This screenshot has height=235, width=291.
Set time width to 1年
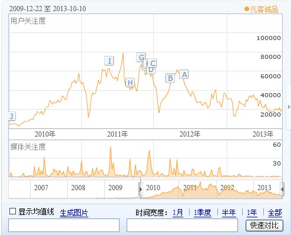pos(252,213)
